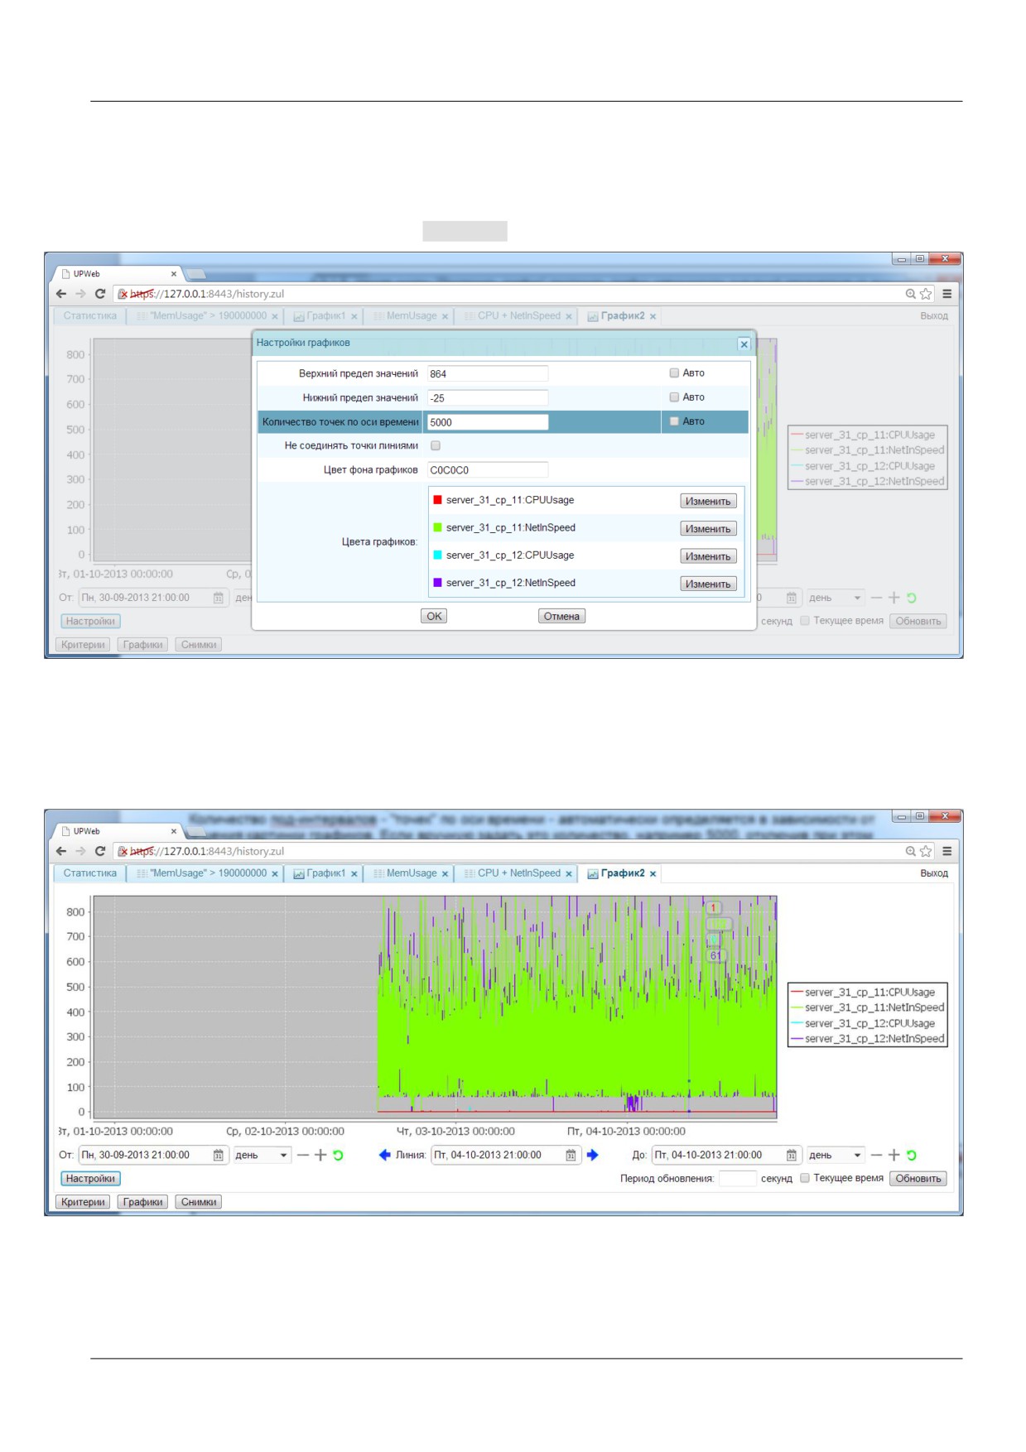
Task: Click the Цвет фона графиков field C0C0C0
Action: pyautogui.click(x=488, y=470)
